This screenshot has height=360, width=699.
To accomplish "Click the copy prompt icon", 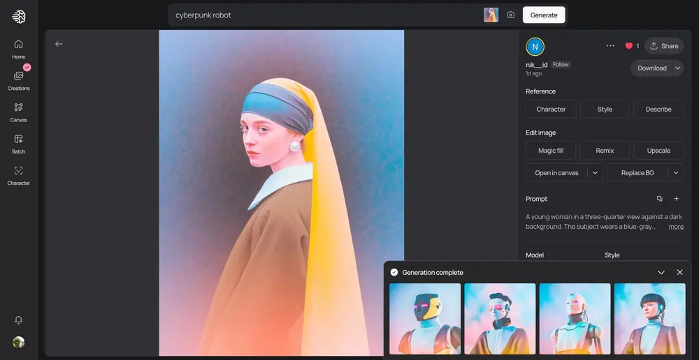I will (659, 199).
